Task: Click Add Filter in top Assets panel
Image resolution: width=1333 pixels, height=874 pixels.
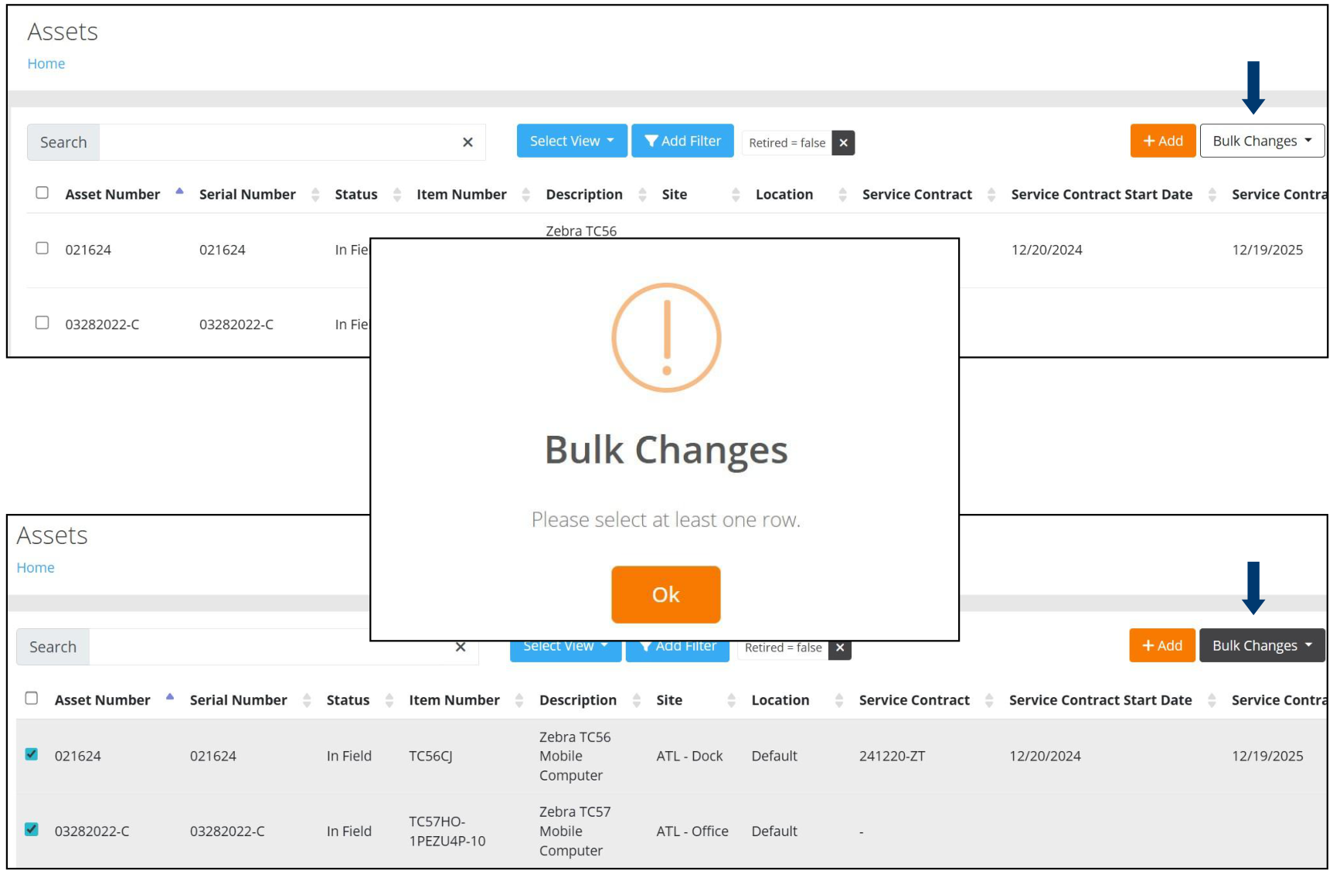Action: (x=682, y=141)
